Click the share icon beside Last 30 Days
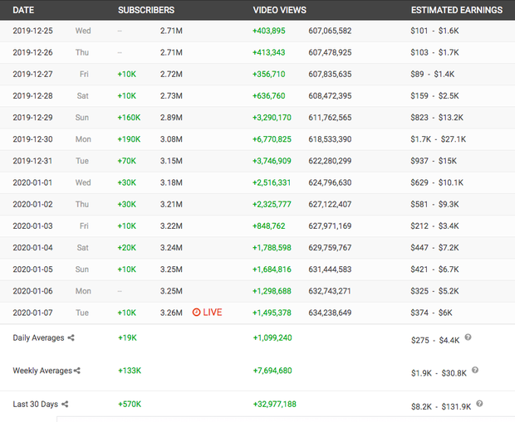Image resolution: width=515 pixels, height=422 pixels. tap(65, 404)
